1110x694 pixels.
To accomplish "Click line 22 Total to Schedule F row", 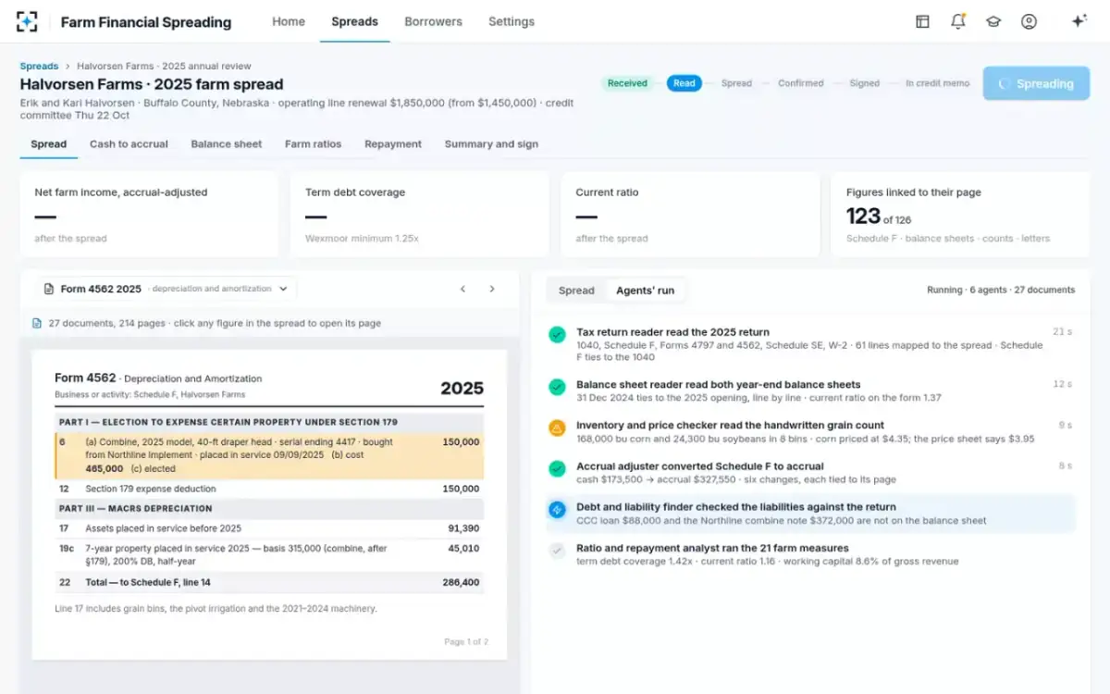I will tap(269, 583).
